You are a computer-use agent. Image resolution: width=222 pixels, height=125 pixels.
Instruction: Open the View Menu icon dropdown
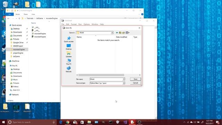tap(128, 33)
